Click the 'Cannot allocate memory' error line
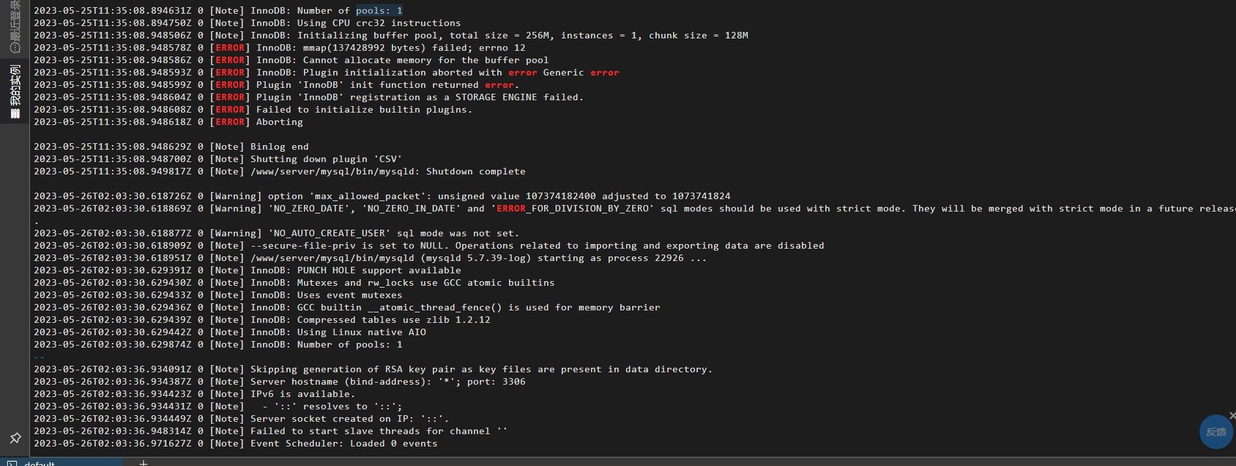Screen dimensions: 1236x466 pyautogui.click(x=291, y=60)
